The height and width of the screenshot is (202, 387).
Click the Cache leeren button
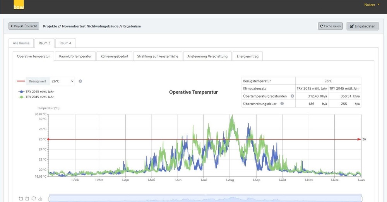(330, 26)
